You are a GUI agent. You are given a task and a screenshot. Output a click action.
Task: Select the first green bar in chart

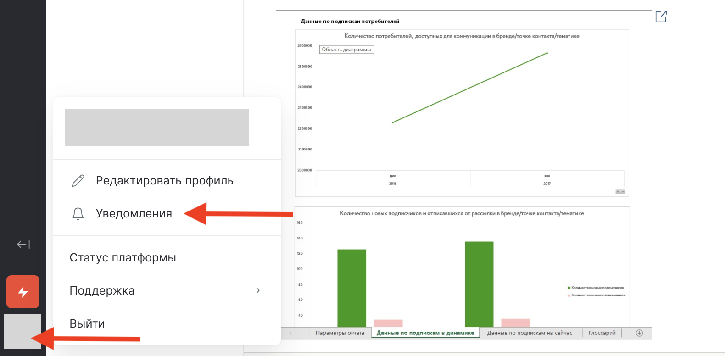352,288
